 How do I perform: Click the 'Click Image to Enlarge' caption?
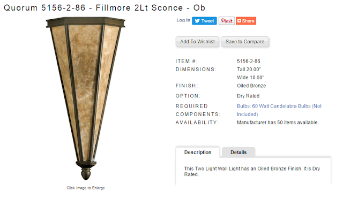[x=86, y=188]
